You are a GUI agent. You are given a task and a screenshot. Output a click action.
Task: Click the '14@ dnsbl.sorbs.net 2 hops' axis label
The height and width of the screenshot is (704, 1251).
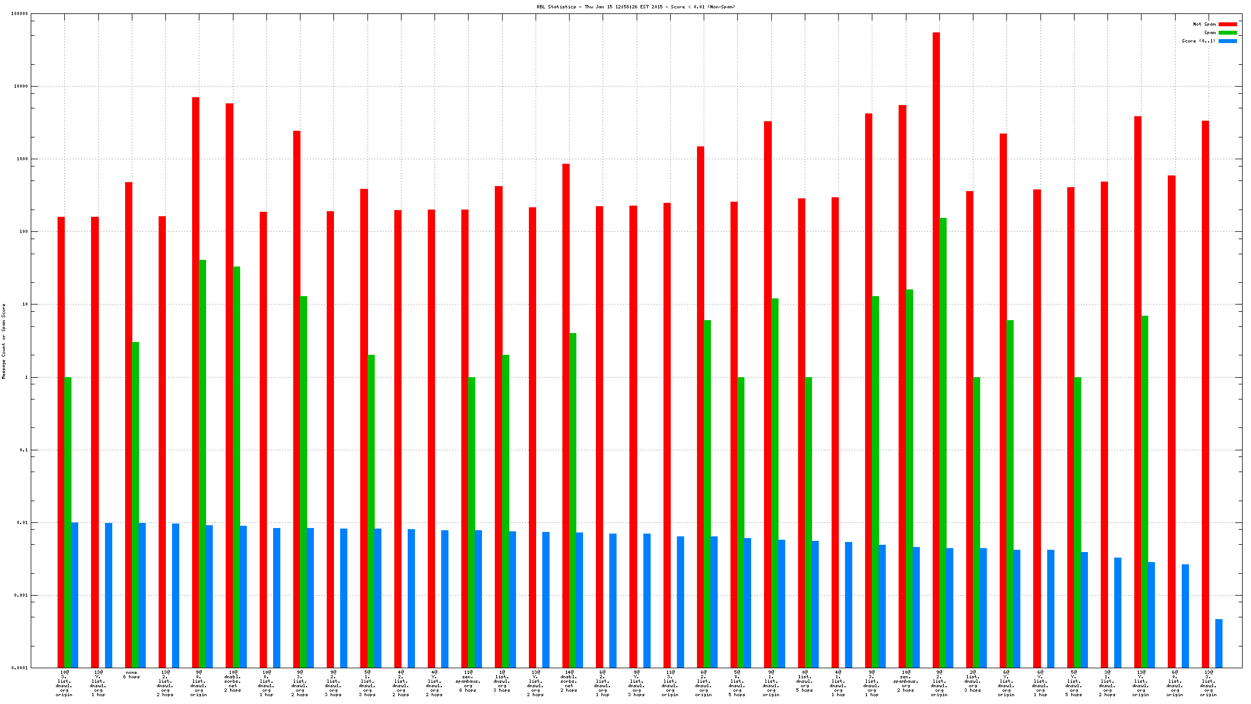click(569, 681)
